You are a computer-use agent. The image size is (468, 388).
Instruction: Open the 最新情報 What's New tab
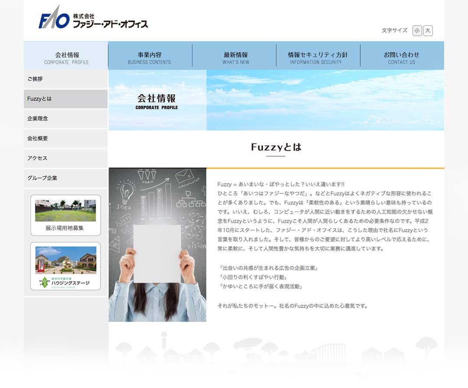click(x=235, y=55)
